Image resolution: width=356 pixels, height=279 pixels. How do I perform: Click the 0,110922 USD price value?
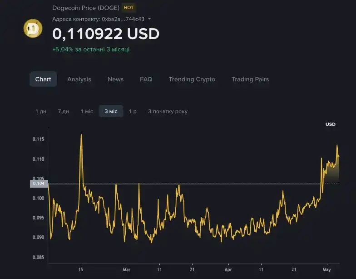click(x=106, y=34)
